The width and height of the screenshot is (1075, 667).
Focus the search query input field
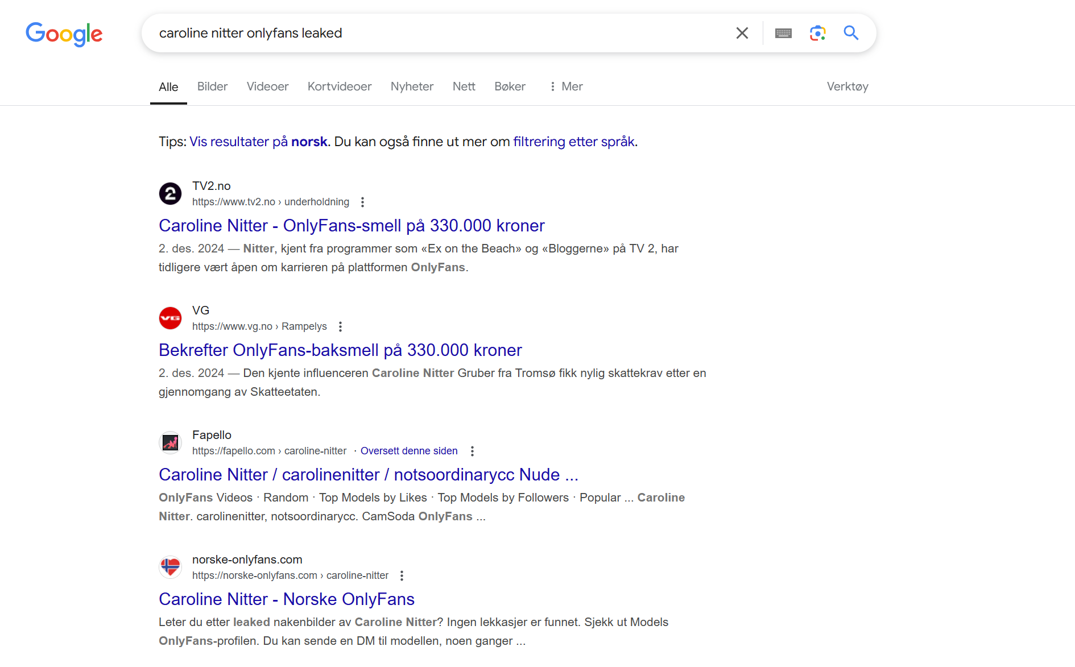click(x=438, y=33)
